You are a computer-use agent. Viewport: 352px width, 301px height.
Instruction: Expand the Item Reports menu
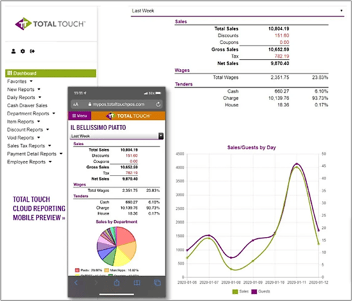click(23, 122)
